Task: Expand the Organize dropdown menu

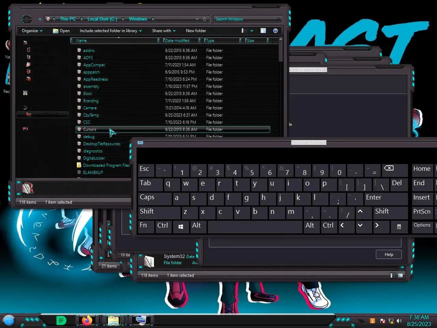Action: pyautogui.click(x=32, y=31)
